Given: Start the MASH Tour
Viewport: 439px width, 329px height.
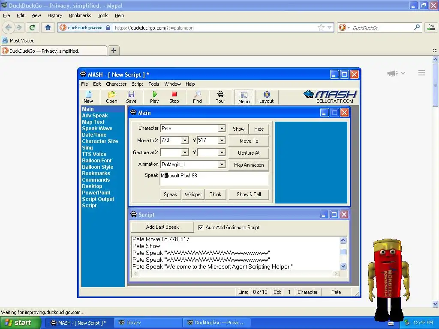Looking at the screenshot, I should 220,97.
